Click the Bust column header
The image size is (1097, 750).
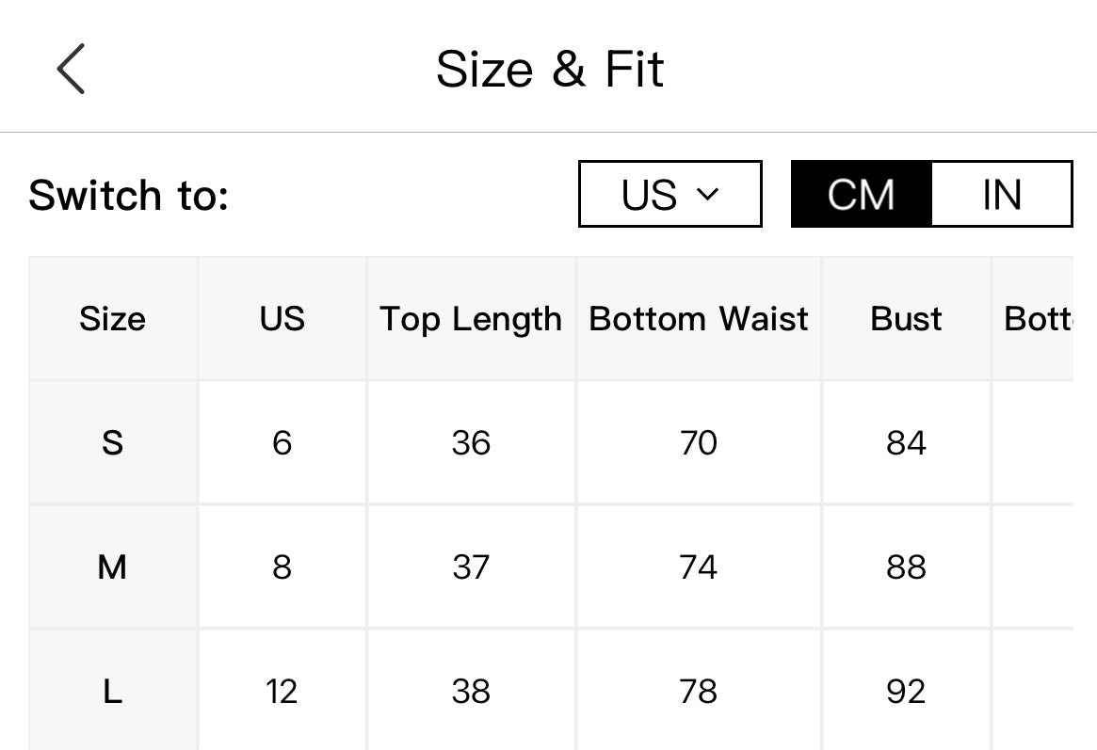pyautogui.click(x=906, y=319)
